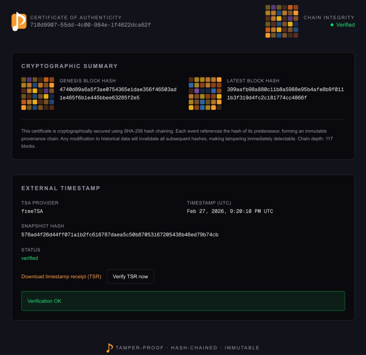Screen dimensions: 366x355
Task: Select the Certificate of Authenticity header
Action: (76, 18)
